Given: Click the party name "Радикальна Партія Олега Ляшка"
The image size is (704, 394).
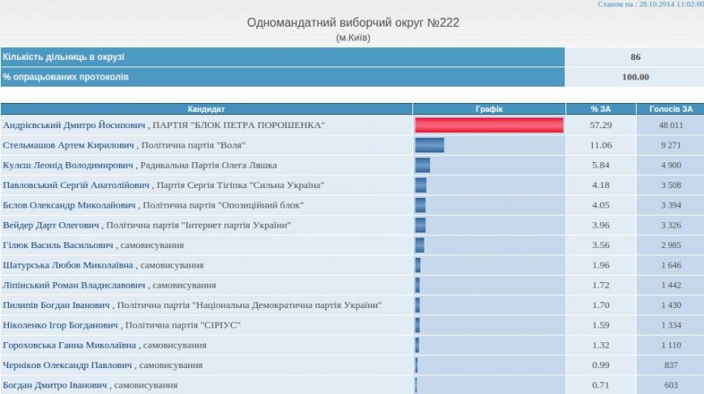Looking at the screenshot, I should click(x=209, y=165).
